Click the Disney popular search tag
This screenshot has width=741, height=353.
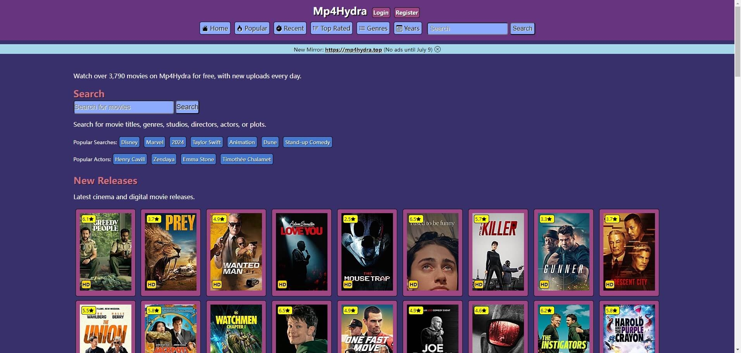(x=129, y=142)
